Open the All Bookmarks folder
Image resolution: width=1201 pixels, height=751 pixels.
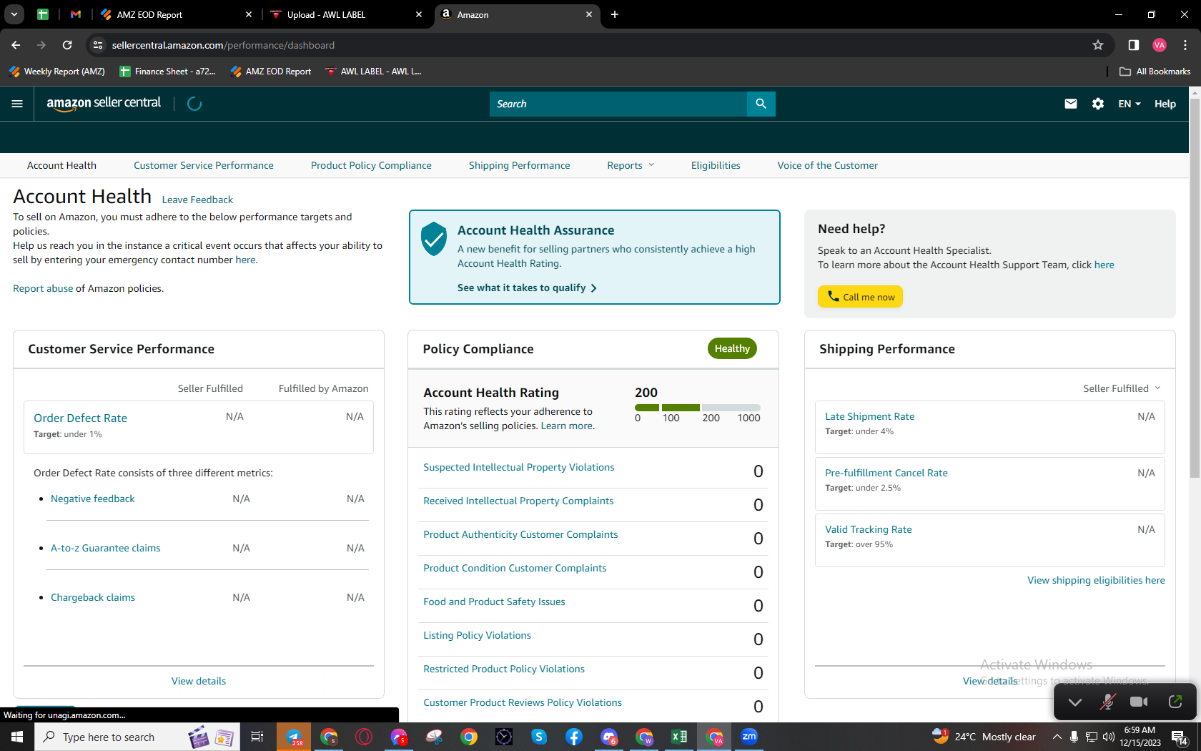(x=1155, y=72)
